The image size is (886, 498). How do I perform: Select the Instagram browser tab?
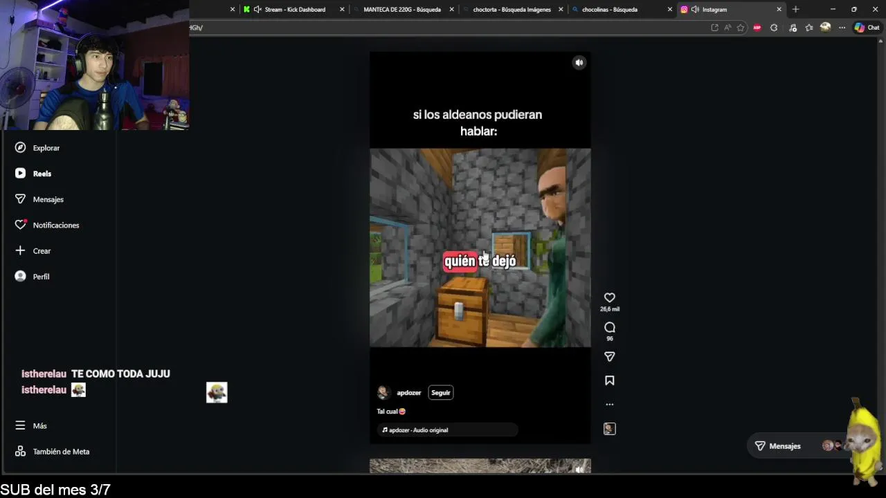(x=714, y=10)
